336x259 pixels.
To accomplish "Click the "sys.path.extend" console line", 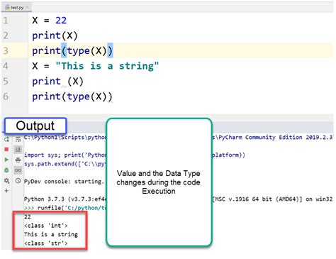I will [x=65, y=164].
